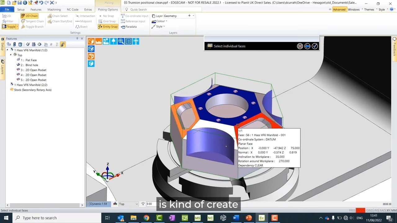Click the highlighted last Features toolbar icon
This screenshot has height=223, width=397.
[x=63, y=45]
